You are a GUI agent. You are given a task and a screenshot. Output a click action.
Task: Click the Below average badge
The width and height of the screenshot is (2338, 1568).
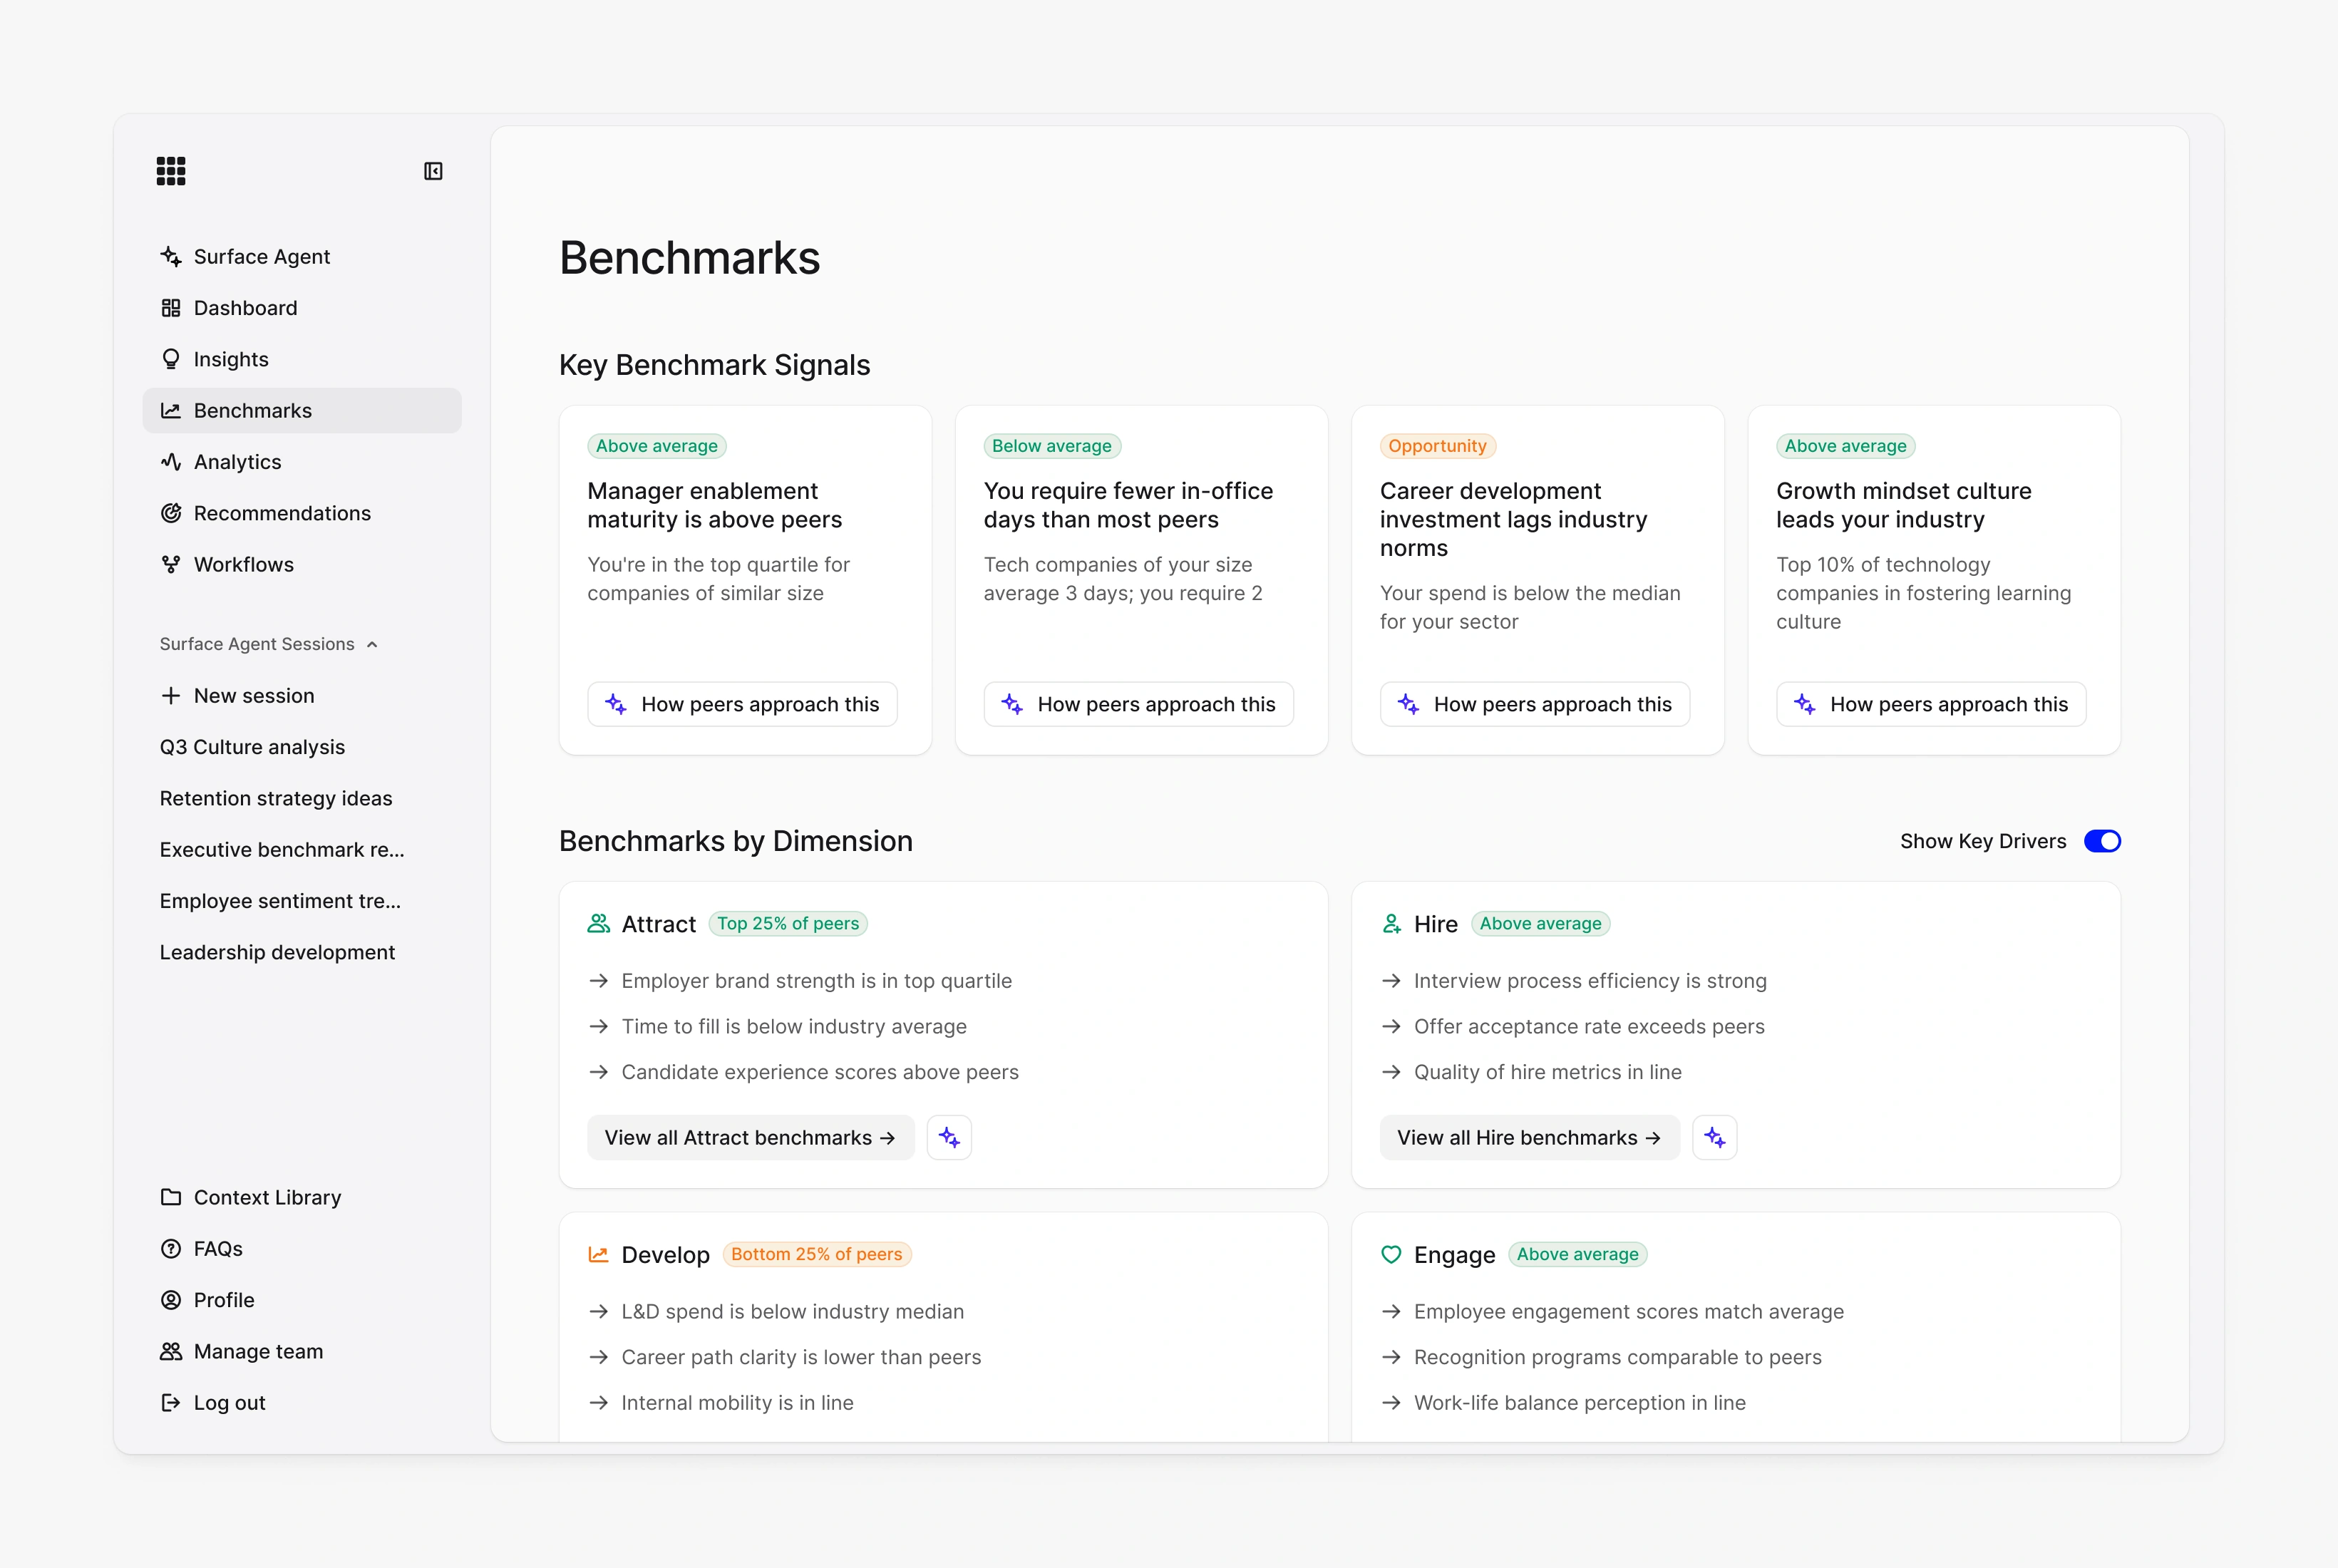click(1052, 446)
